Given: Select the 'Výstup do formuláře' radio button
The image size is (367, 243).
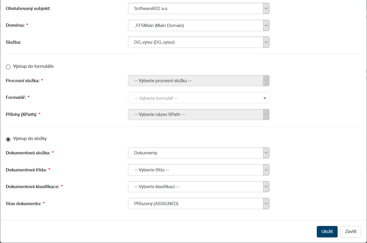Looking at the screenshot, I should point(8,67).
